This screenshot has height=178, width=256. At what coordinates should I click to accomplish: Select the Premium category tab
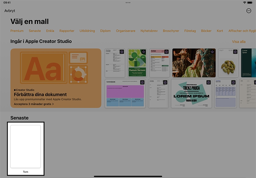17,31
